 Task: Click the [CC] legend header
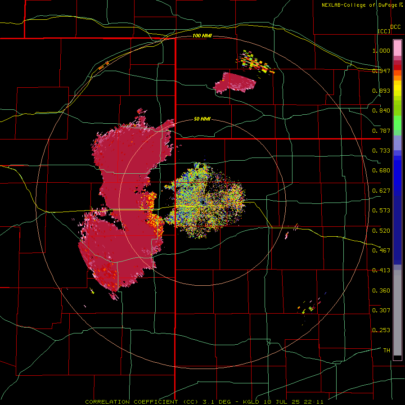384,31
